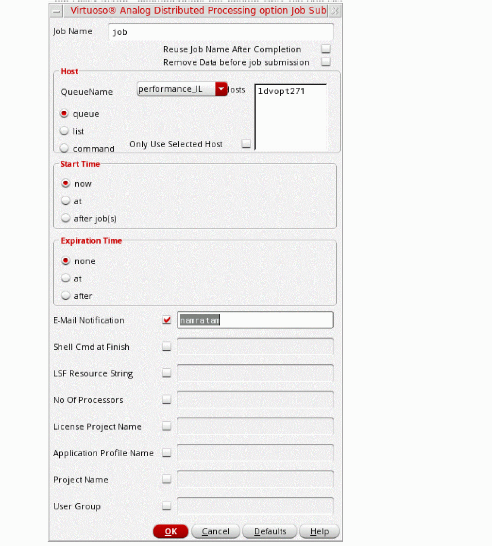The width and height of the screenshot is (492, 546).
Task: Select the queue host radio button
Action: (x=64, y=114)
